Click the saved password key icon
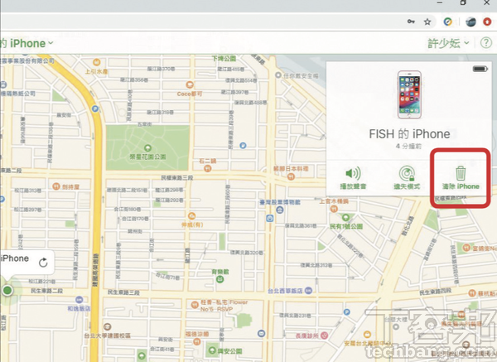 point(411,22)
